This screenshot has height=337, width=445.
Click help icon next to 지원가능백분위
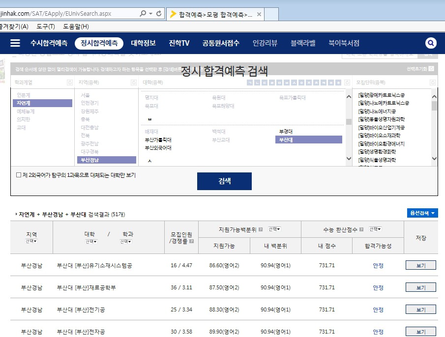tap(261, 229)
